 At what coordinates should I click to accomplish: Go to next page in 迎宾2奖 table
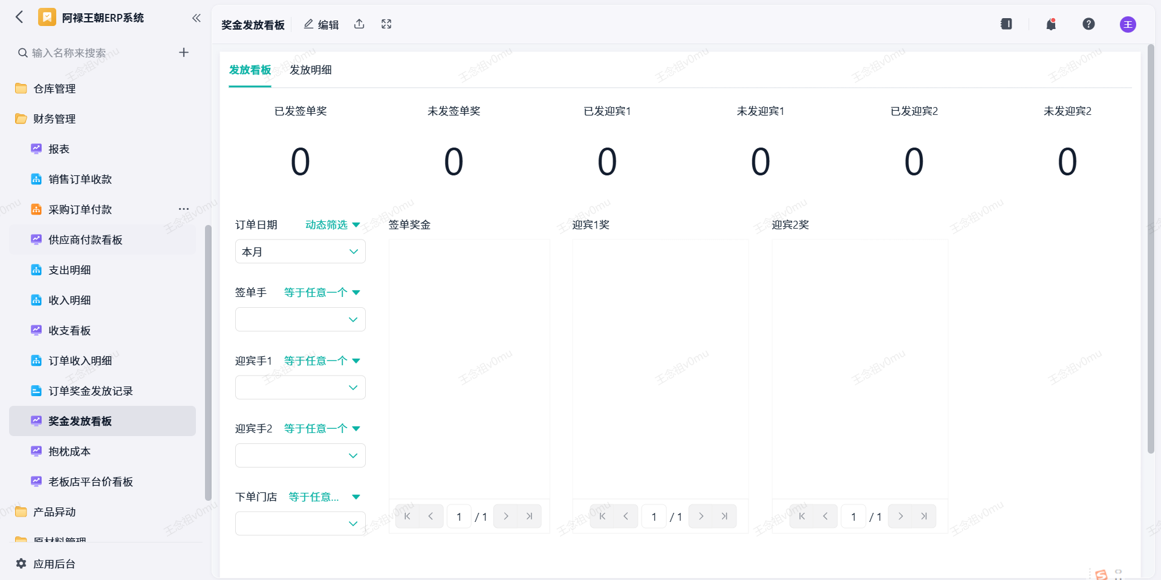900,516
